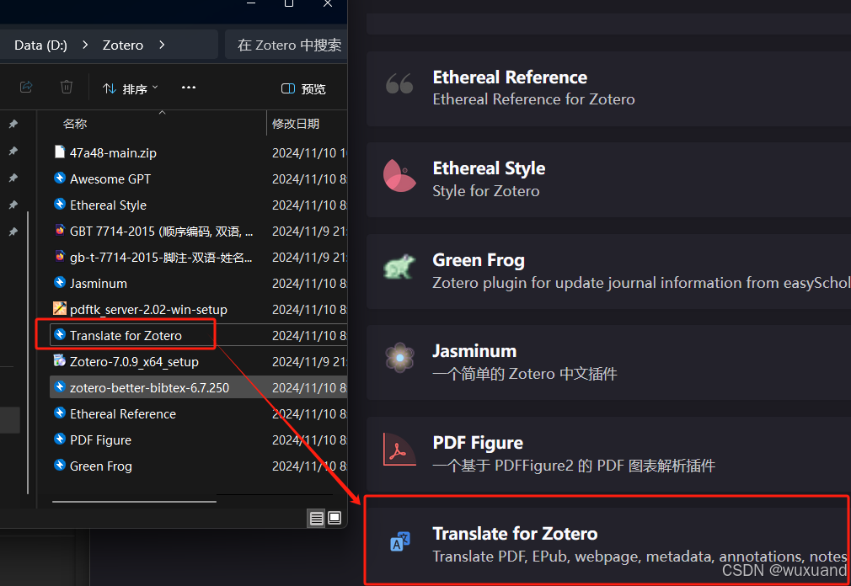This screenshot has width=851, height=586.
Task: Select the Jasminum file icon in Explorer
Action: [60, 282]
